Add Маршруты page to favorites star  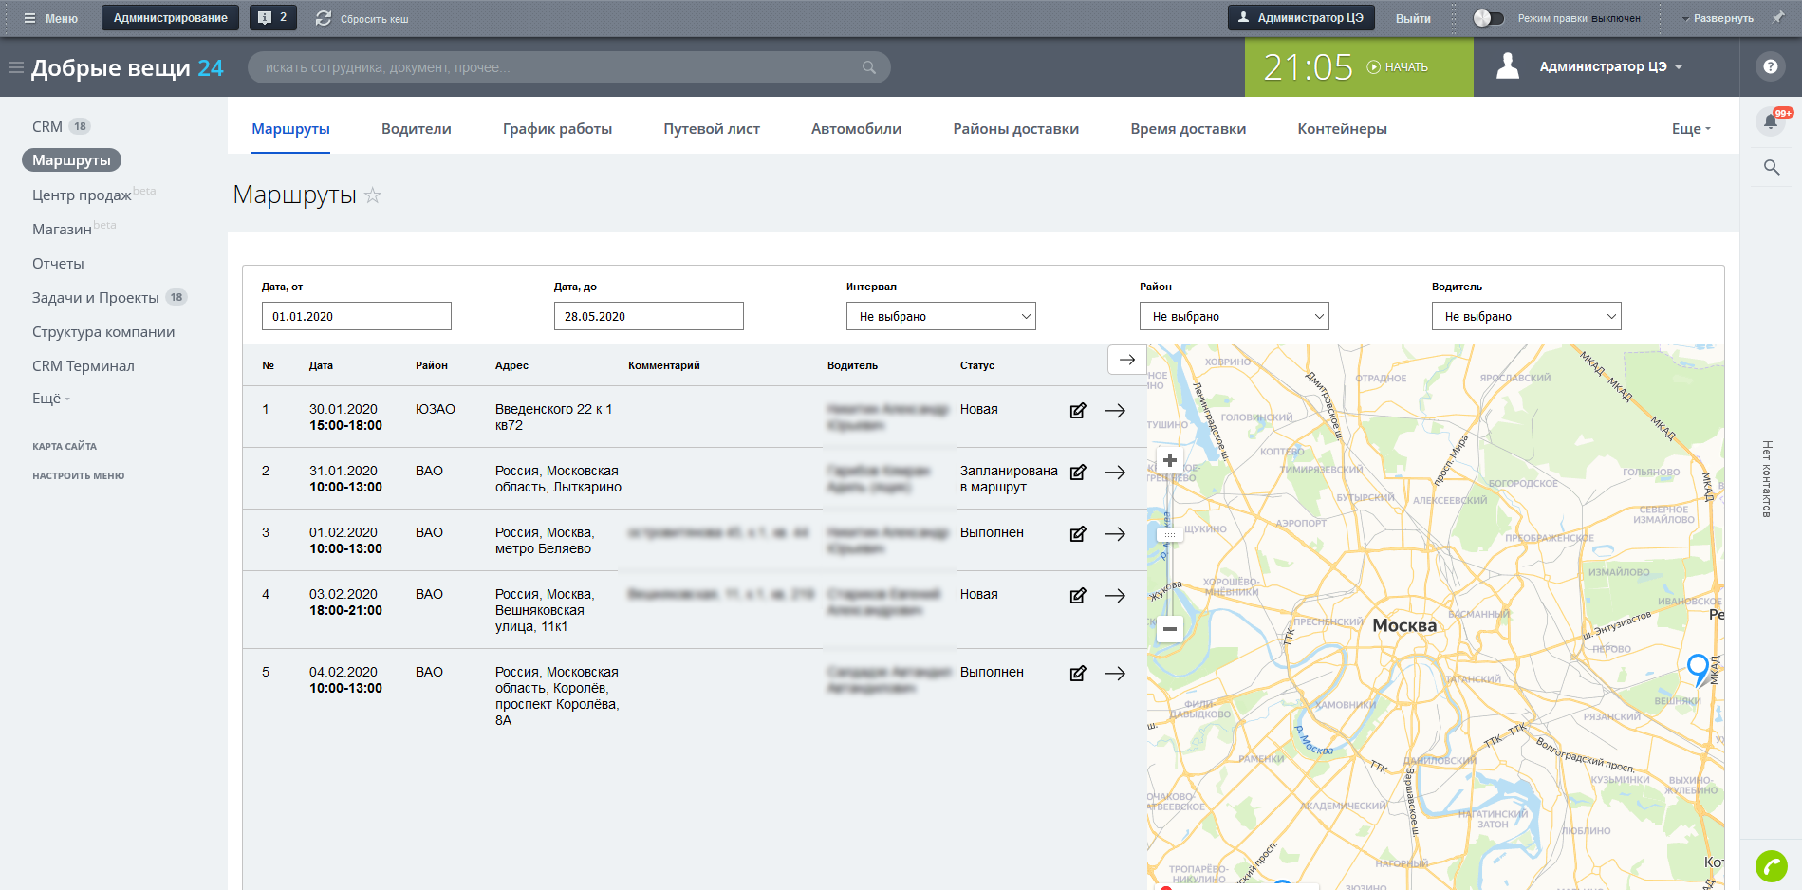373,195
